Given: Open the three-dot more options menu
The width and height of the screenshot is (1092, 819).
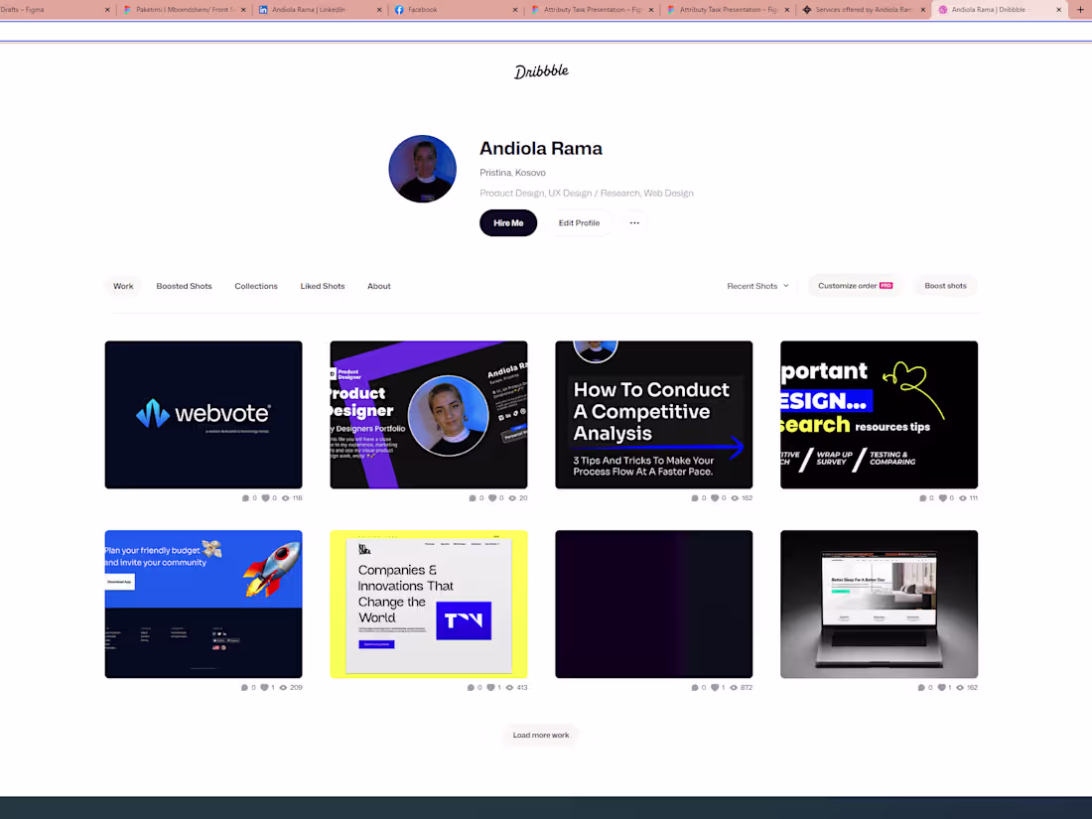Looking at the screenshot, I should coord(634,222).
